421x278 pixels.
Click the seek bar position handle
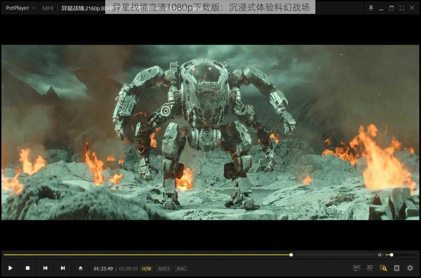coord(291,255)
